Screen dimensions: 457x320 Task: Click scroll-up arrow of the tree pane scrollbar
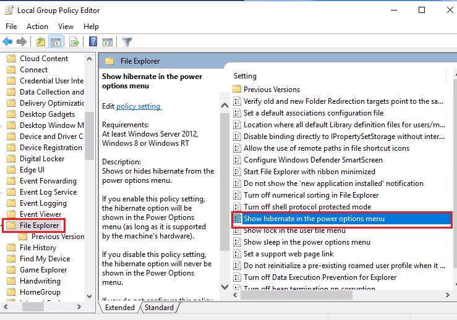coord(90,57)
